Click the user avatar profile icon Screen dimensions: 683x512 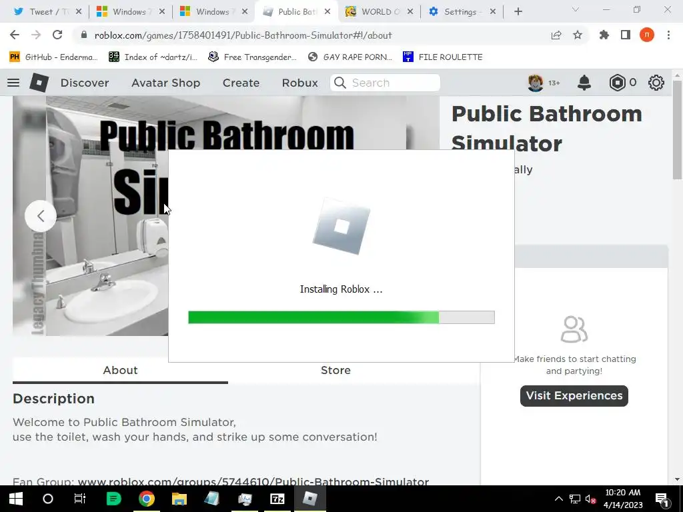click(x=536, y=82)
